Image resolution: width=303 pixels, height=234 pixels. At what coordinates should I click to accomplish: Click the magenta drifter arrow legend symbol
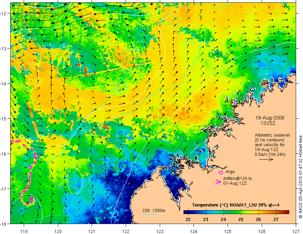[218, 182]
